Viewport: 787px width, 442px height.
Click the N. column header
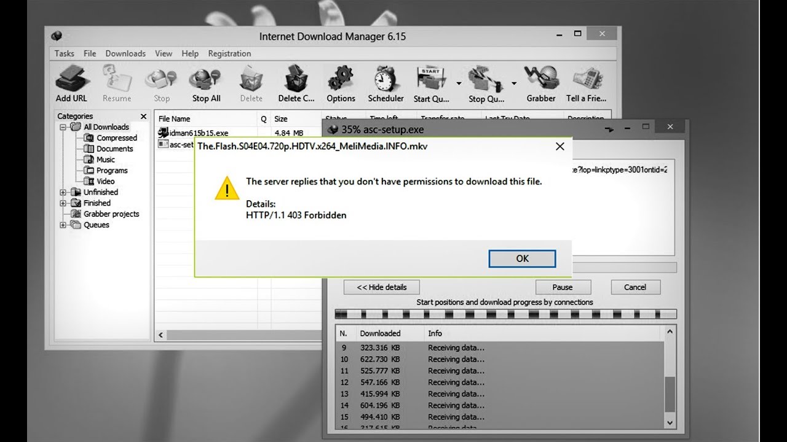pos(343,333)
